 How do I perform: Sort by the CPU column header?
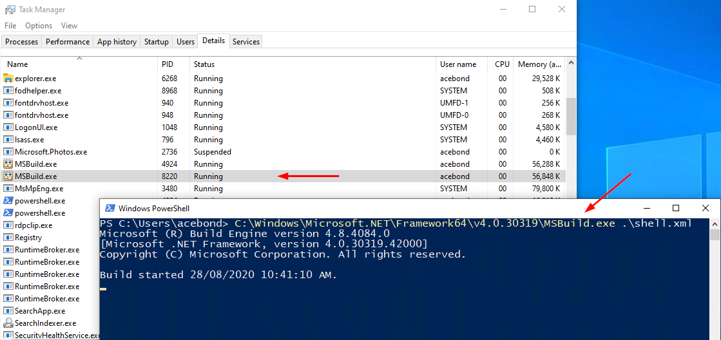click(x=501, y=64)
